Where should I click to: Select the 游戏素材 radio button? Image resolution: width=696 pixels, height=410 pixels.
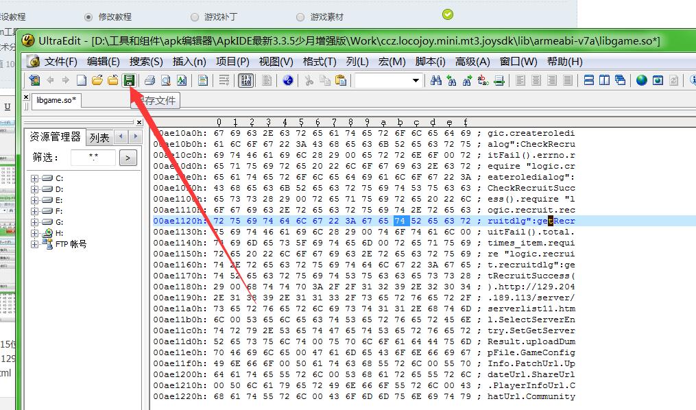(x=300, y=16)
